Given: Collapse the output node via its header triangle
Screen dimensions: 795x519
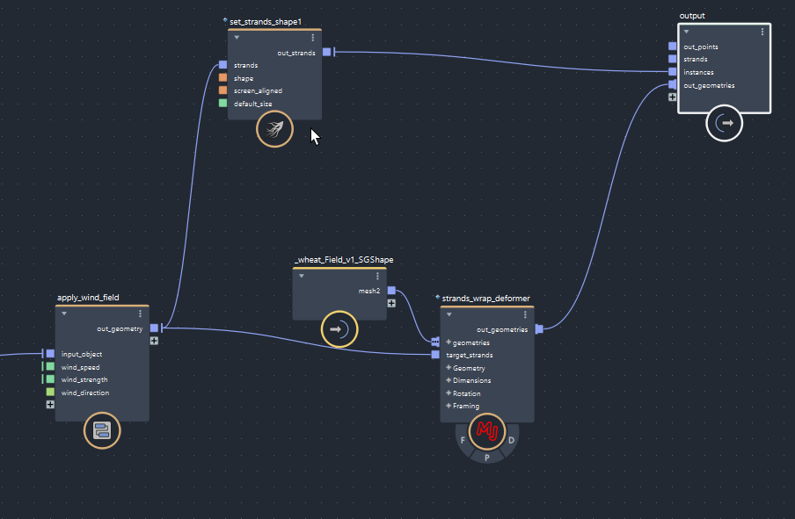Looking at the screenshot, I should pyautogui.click(x=686, y=32).
